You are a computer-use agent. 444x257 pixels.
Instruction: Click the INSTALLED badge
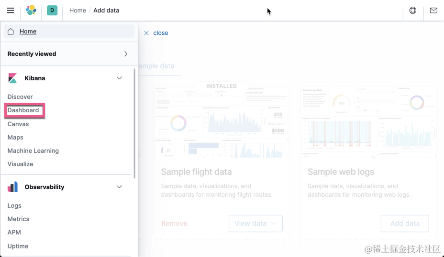click(222, 86)
